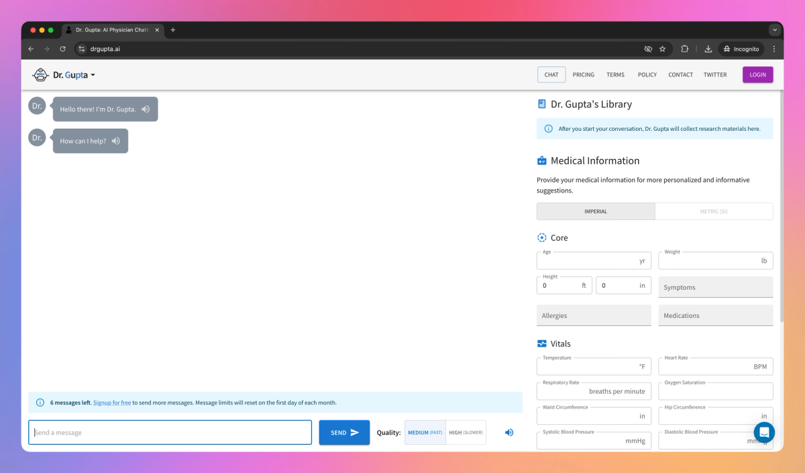Click the Dr. Gupta robot logo
The height and width of the screenshot is (473, 805).
pos(41,75)
